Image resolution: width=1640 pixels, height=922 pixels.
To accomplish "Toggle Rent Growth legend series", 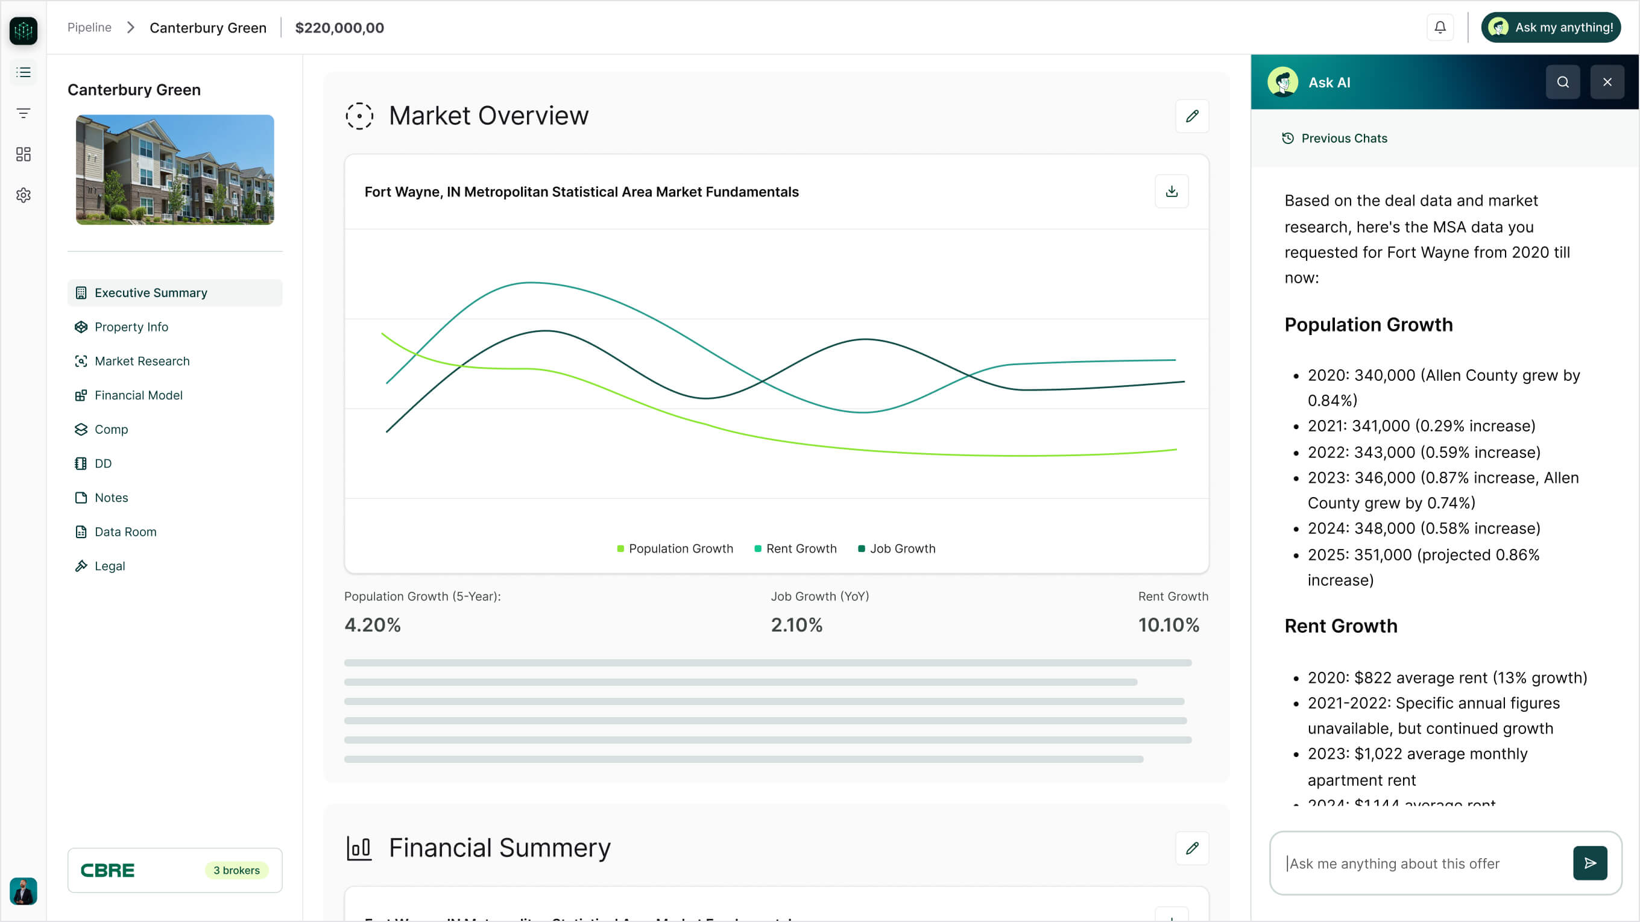I will pos(795,548).
